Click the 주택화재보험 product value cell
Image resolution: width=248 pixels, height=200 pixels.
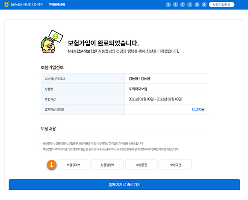tap(166, 89)
